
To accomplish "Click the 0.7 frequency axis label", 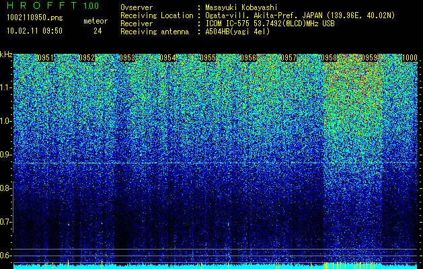I will [5, 222].
